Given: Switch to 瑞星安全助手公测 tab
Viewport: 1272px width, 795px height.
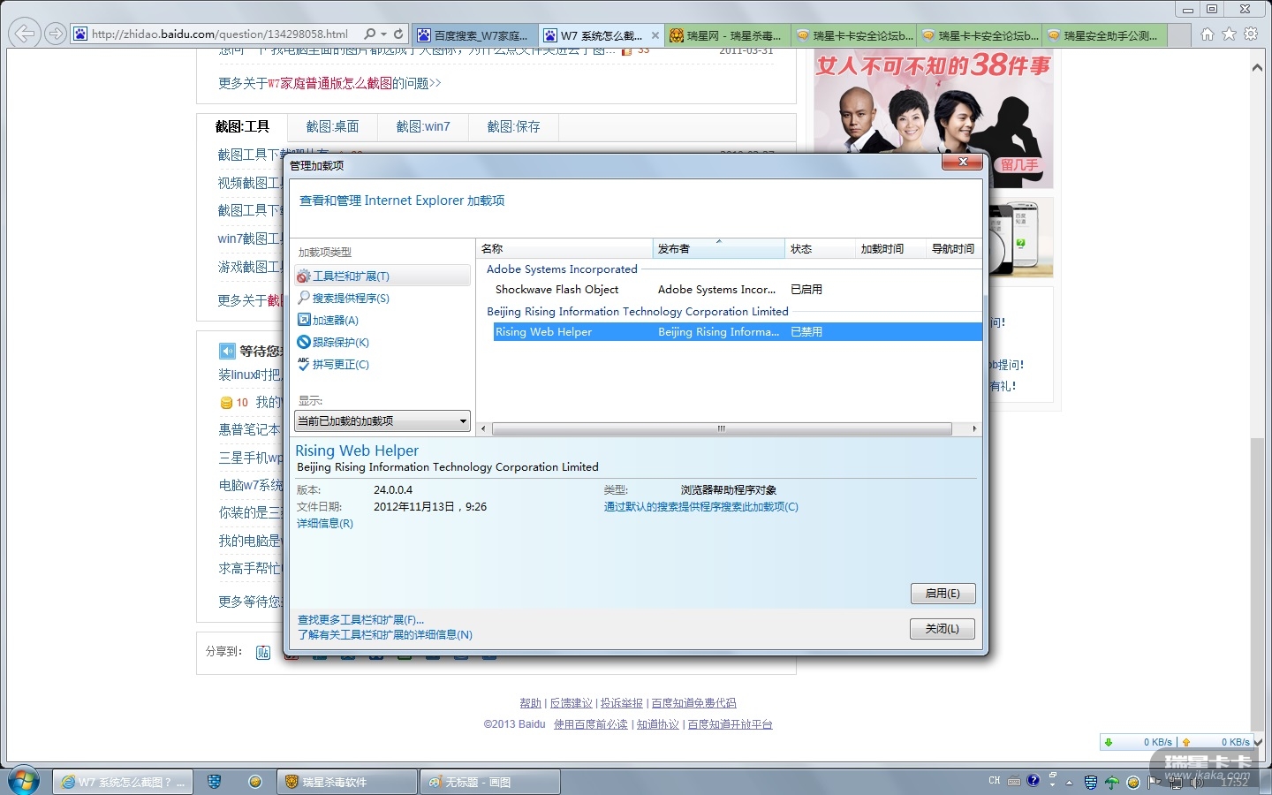Looking at the screenshot, I should pyautogui.click(x=1106, y=35).
